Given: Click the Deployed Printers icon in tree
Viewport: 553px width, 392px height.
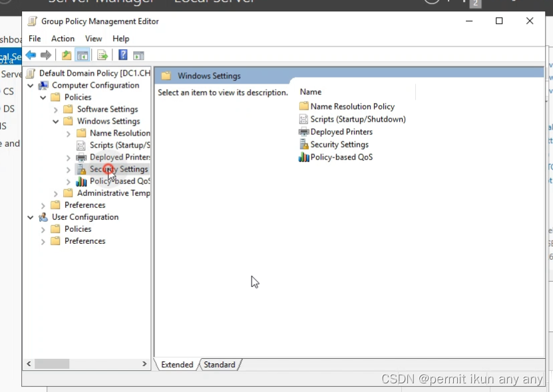Looking at the screenshot, I should [x=81, y=157].
